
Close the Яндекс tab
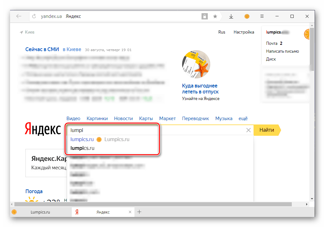tap(130, 212)
